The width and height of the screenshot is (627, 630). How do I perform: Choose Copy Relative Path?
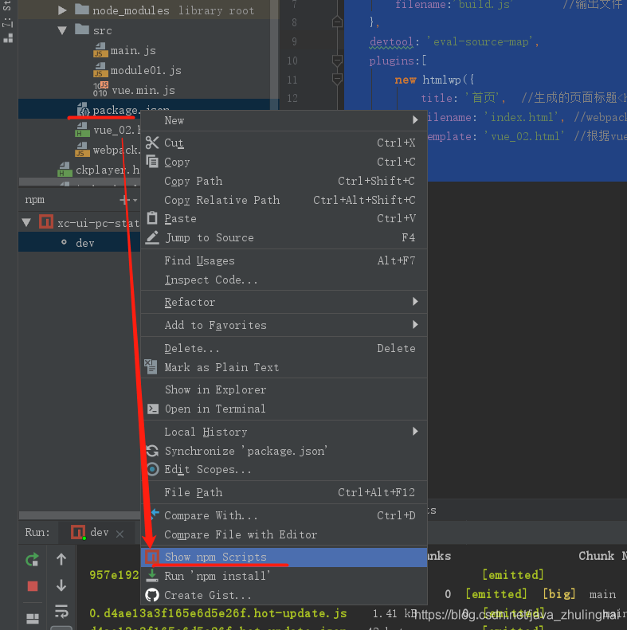(x=284, y=200)
